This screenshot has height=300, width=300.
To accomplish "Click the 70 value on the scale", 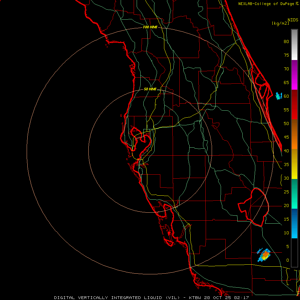I will [x=286, y=69].
